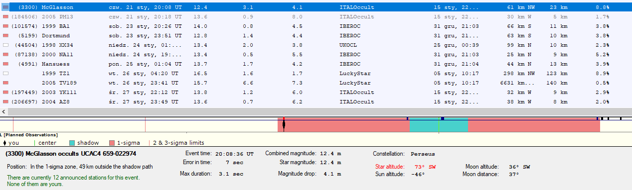Image resolution: width=632 pixels, height=190 pixels.
Task: Click the blue station marker beside the green center line
Action: point(443,118)
